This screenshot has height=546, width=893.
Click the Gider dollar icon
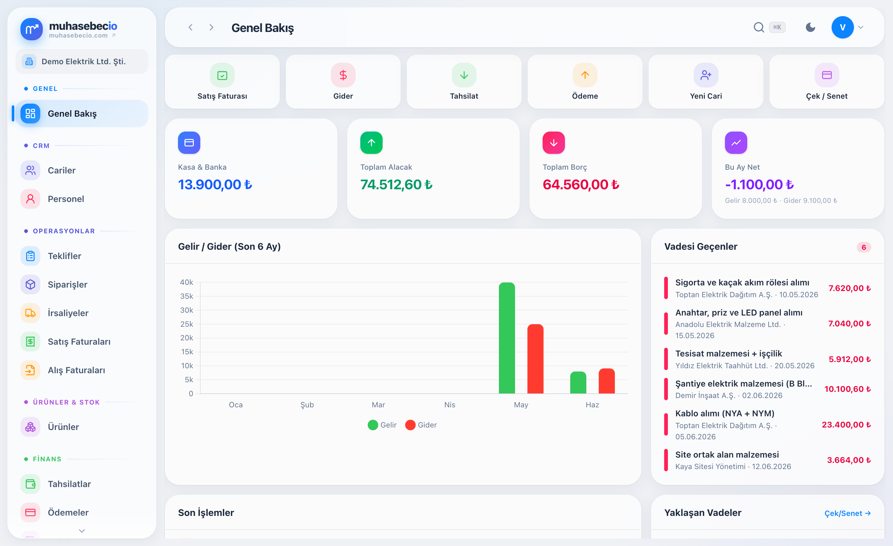pos(343,75)
